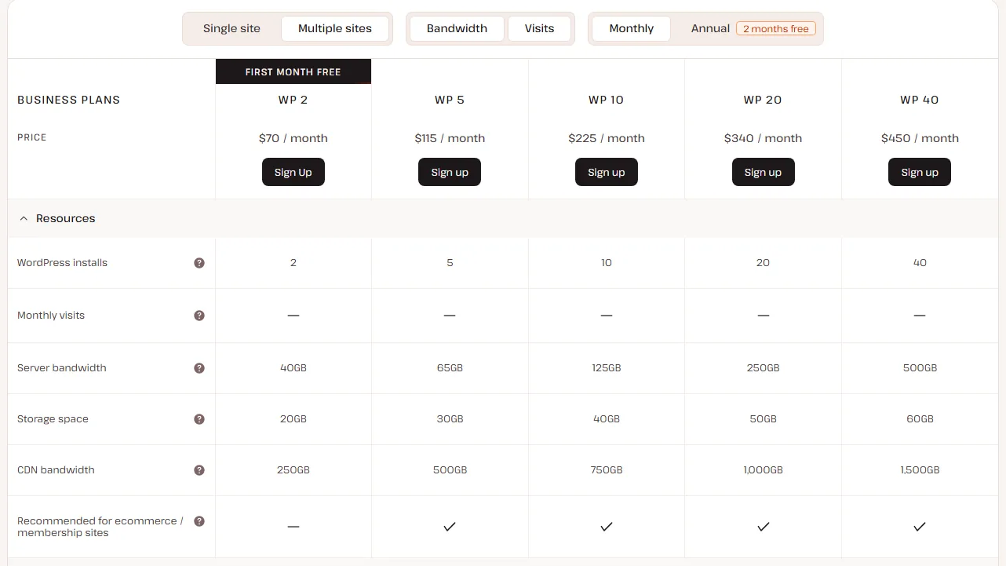This screenshot has height=566, width=1006.
Task: Click the Server bandwidth row label
Action: click(x=61, y=368)
